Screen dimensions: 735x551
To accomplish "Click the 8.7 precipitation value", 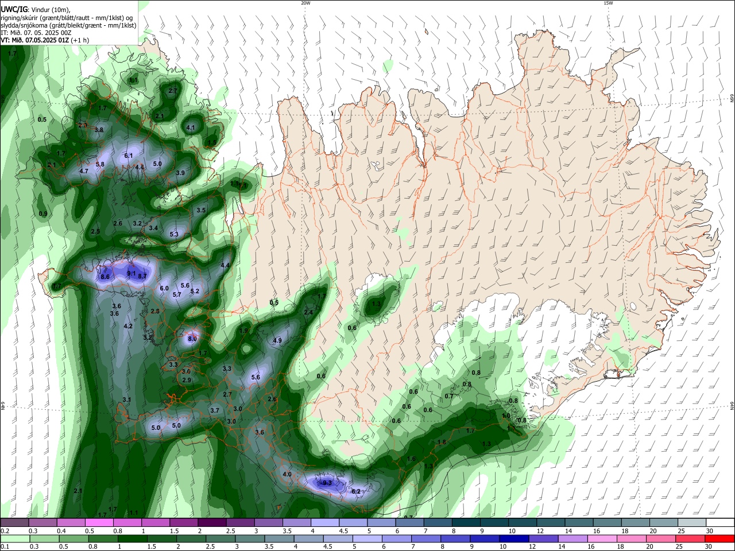I will click(142, 276).
